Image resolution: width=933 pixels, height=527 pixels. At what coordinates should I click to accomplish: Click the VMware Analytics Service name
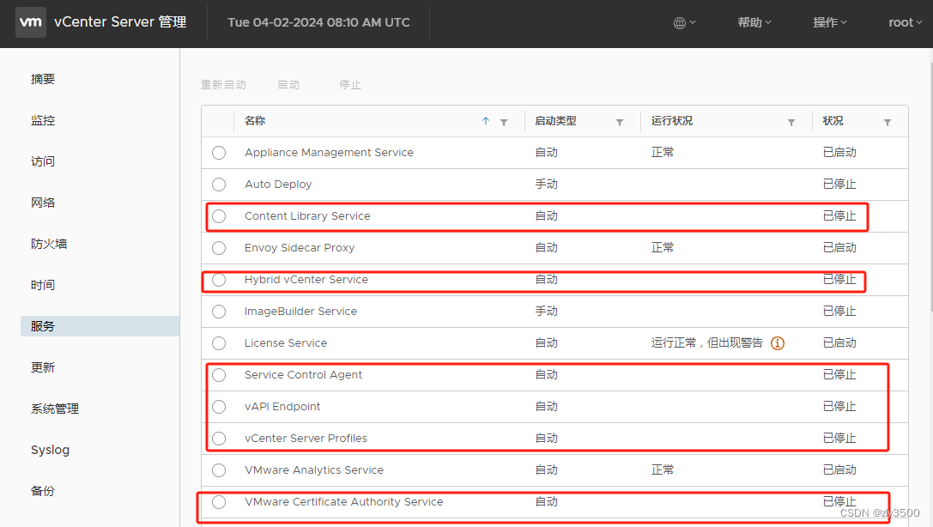coord(313,470)
